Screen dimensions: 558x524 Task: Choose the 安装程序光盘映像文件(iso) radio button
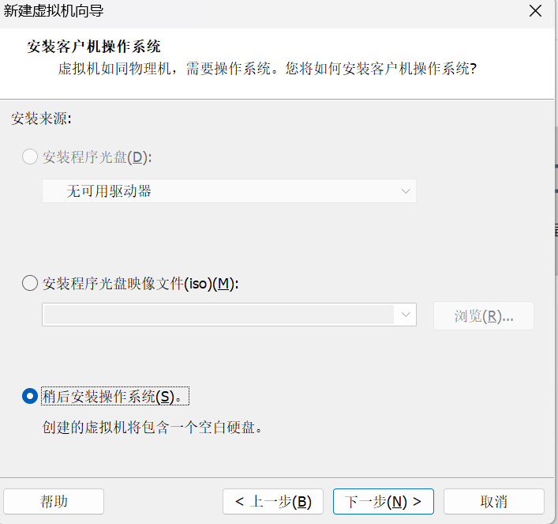click(x=30, y=284)
